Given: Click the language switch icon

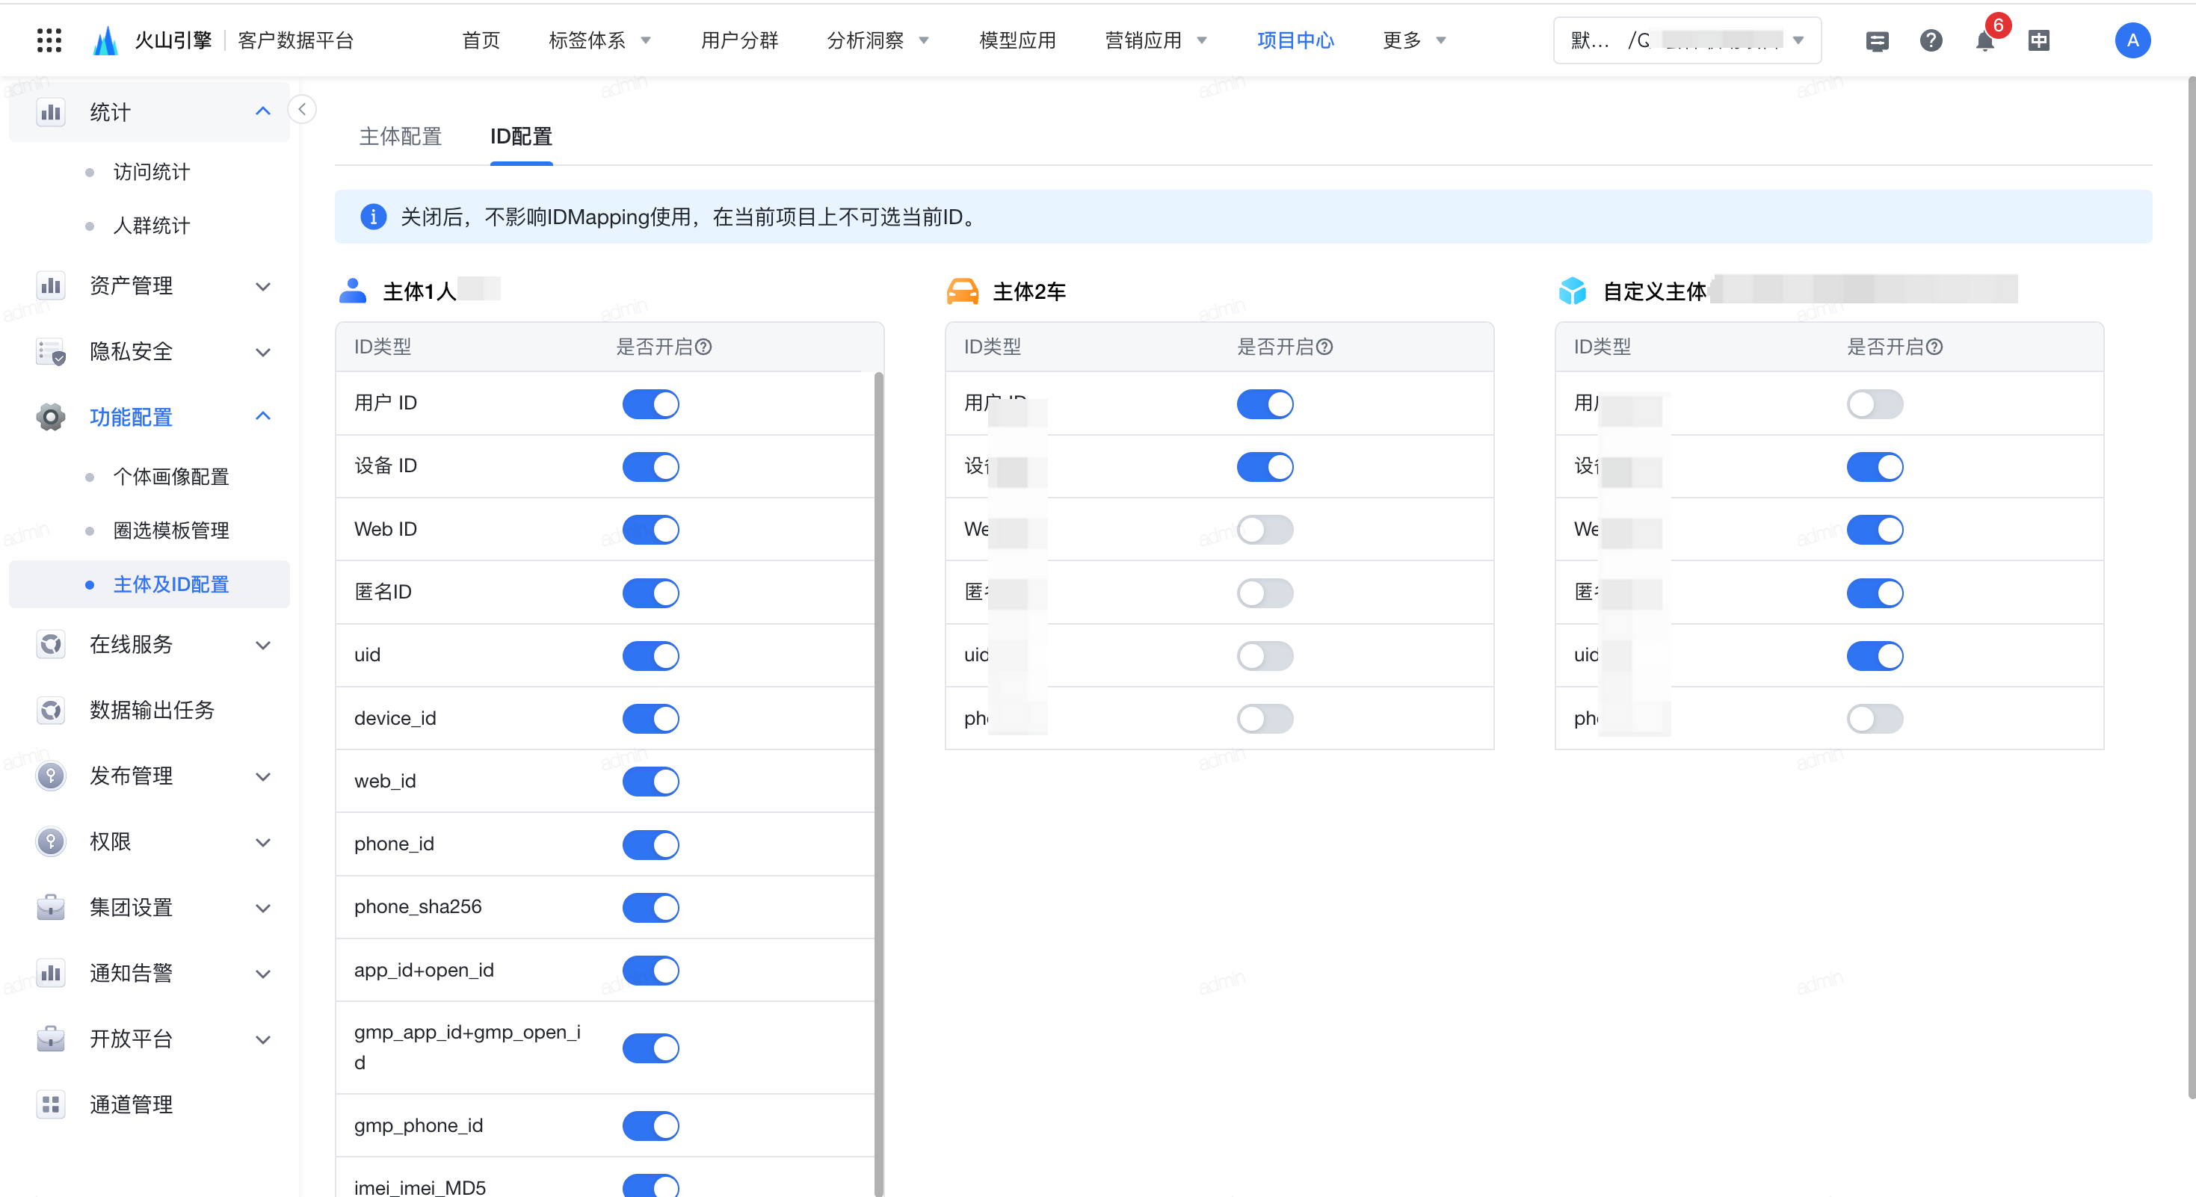Looking at the screenshot, I should click(x=2038, y=40).
